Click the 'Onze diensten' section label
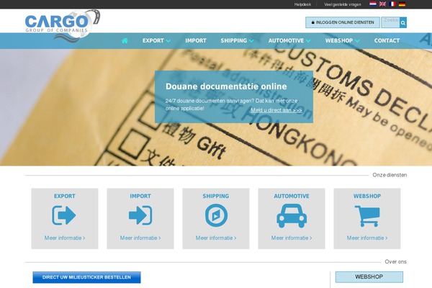Screen dimensions: 432x288 390,175
